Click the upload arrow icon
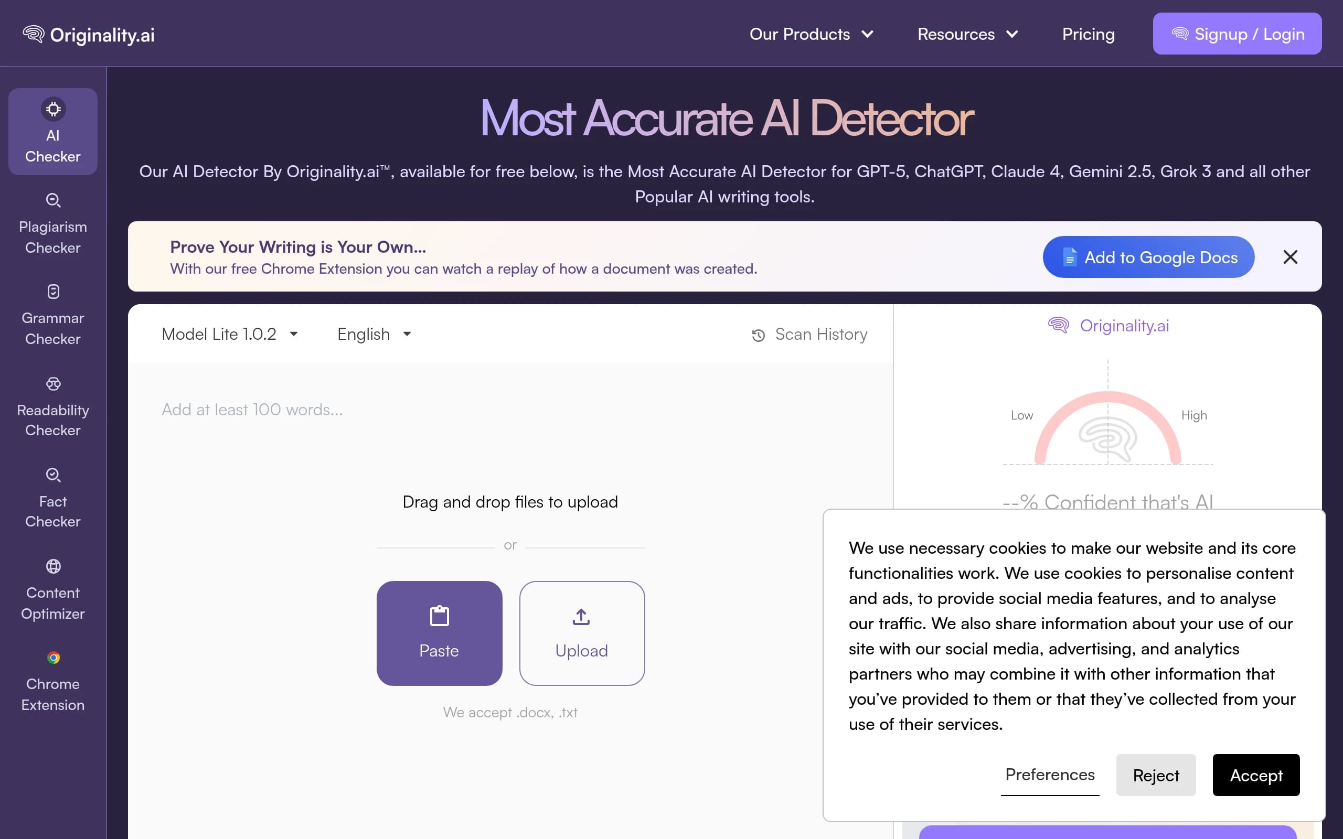 coord(581,617)
